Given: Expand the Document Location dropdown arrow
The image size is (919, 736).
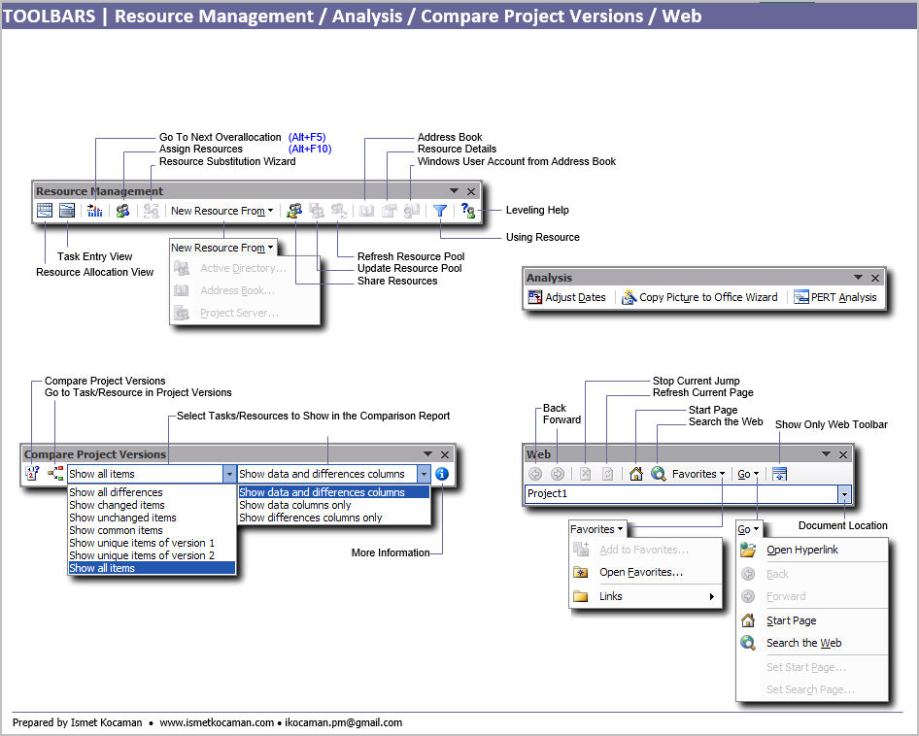Looking at the screenshot, I should 844,494.
